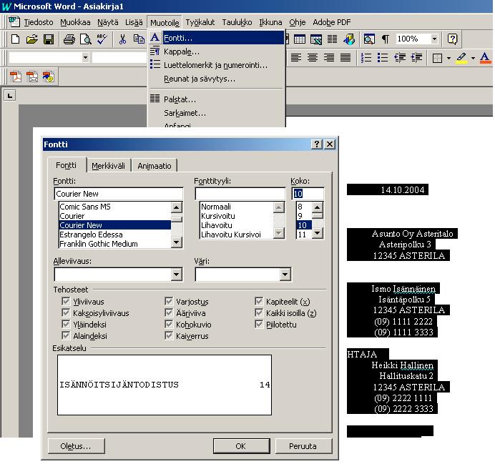The width and height of the screenshot is (495, 464).
Task: Click the Increase indent icon
Action: point(417,58)
